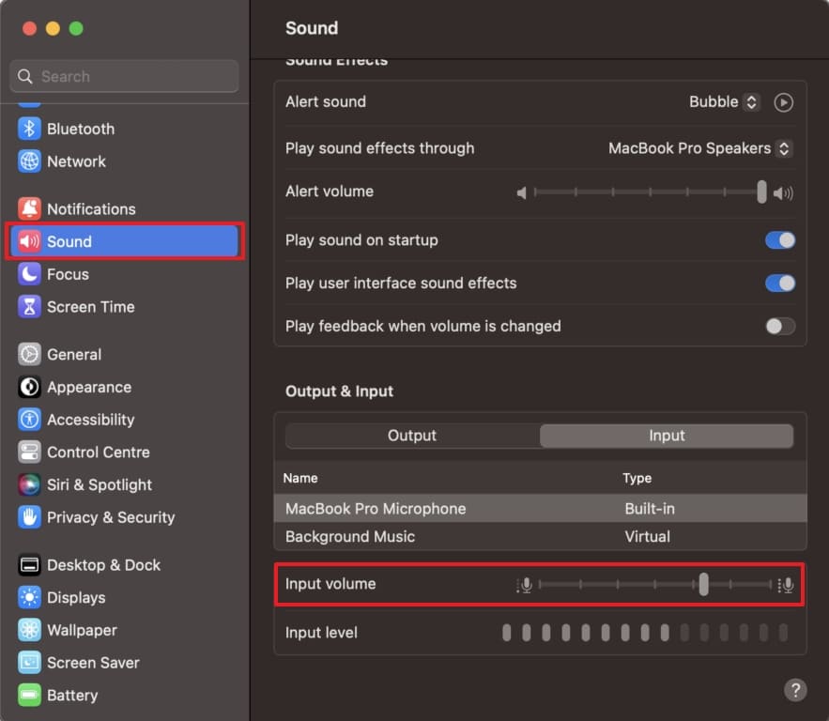Click the Input volume slider handle
The image size is (829, 721).
coord(703,584)
